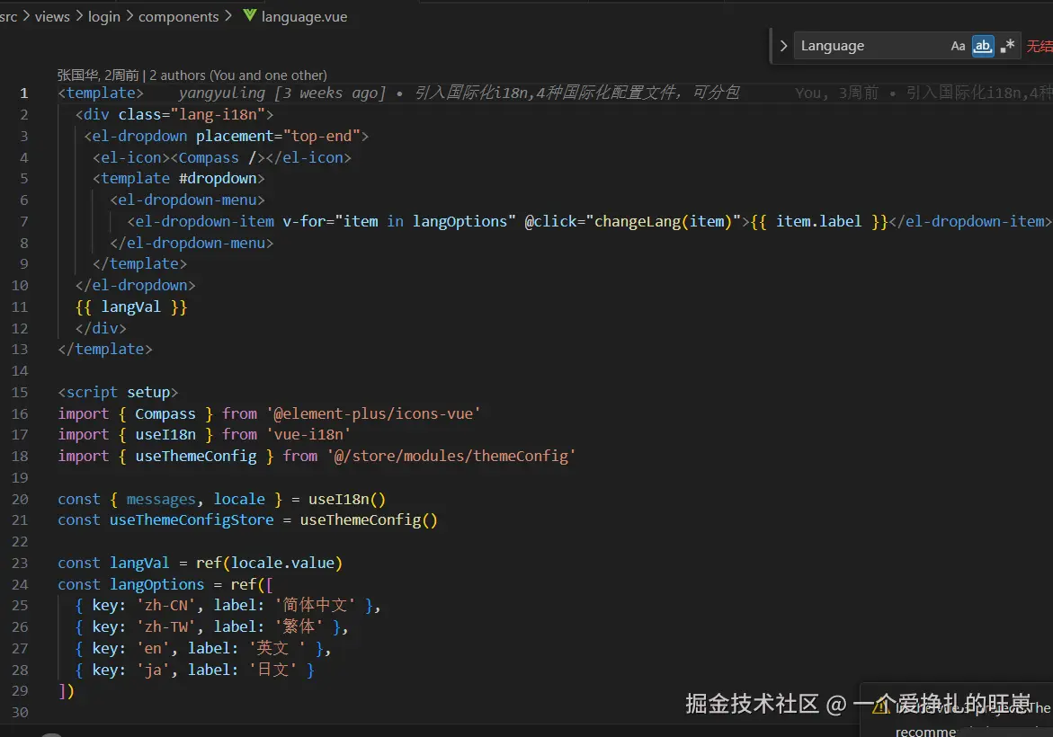1053x737 pixels.
Task: Click 'item.label' interpolation on line 7
Action: click(818, 221)
